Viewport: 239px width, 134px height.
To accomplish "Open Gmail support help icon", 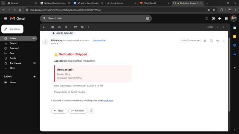I will point(206,19).
